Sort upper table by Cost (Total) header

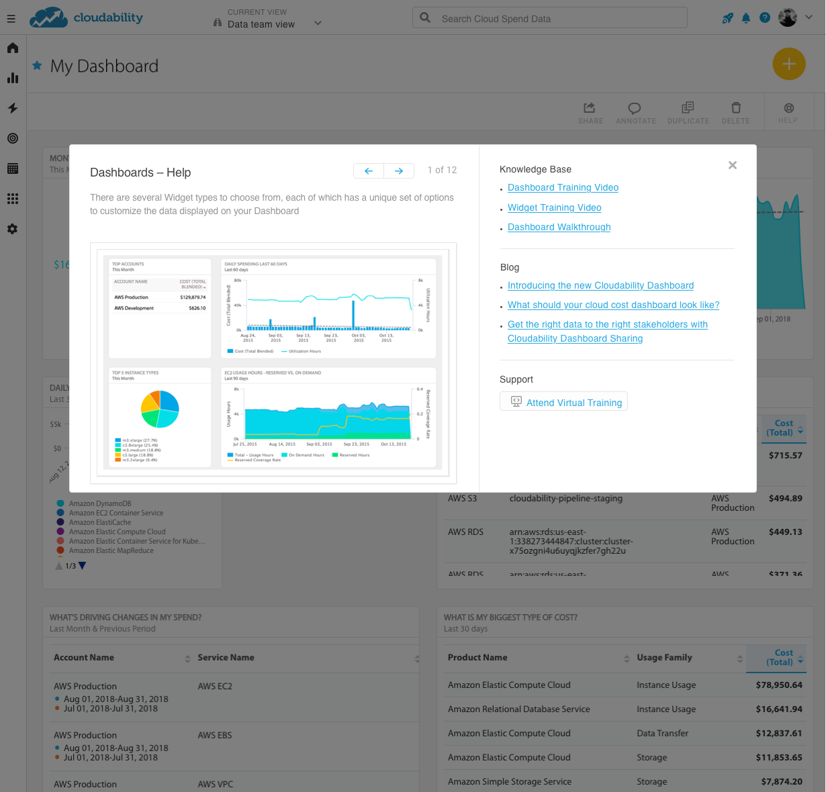pos(784,428)
